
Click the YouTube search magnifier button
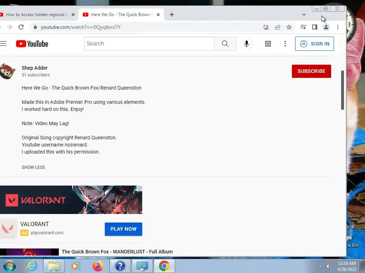225,44
